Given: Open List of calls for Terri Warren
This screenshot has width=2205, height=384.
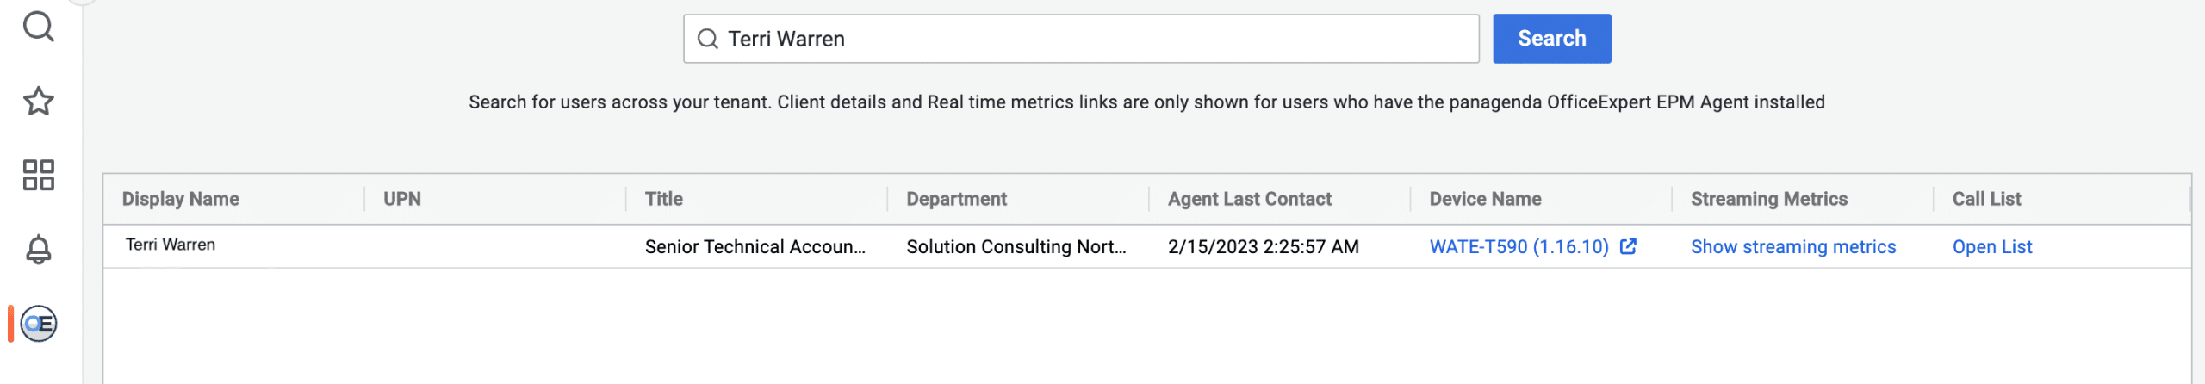Looking at the screenshot, I should 1991,247.
